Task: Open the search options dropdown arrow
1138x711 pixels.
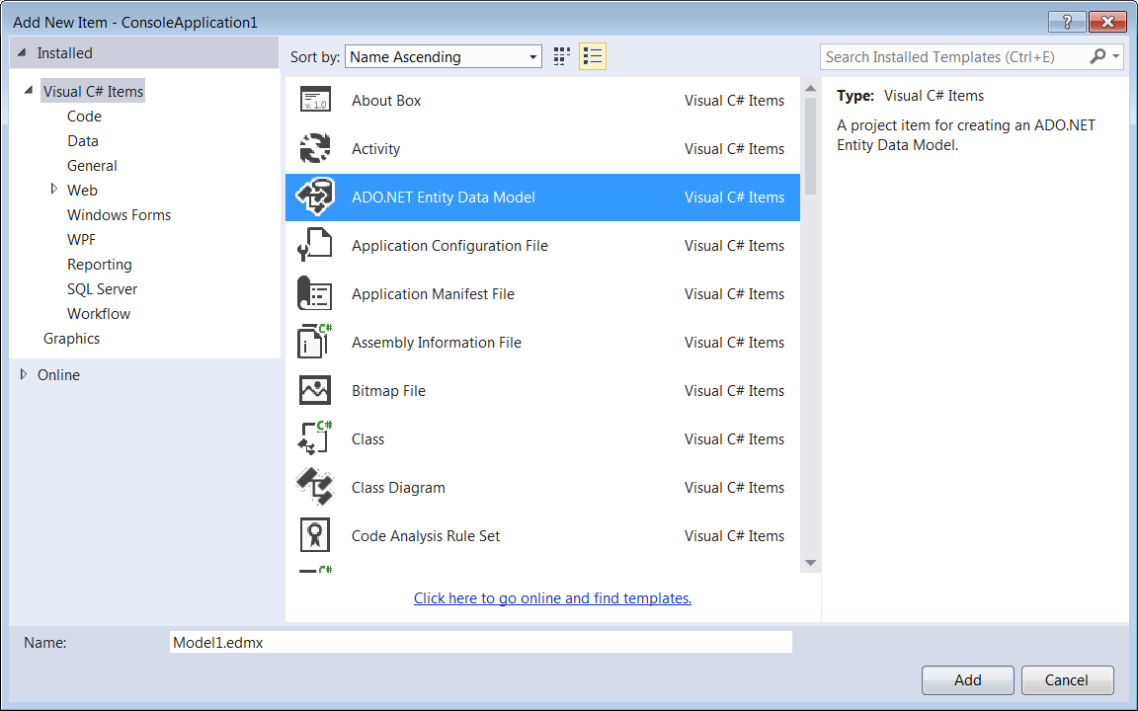Action: [x=1115, y=56]
